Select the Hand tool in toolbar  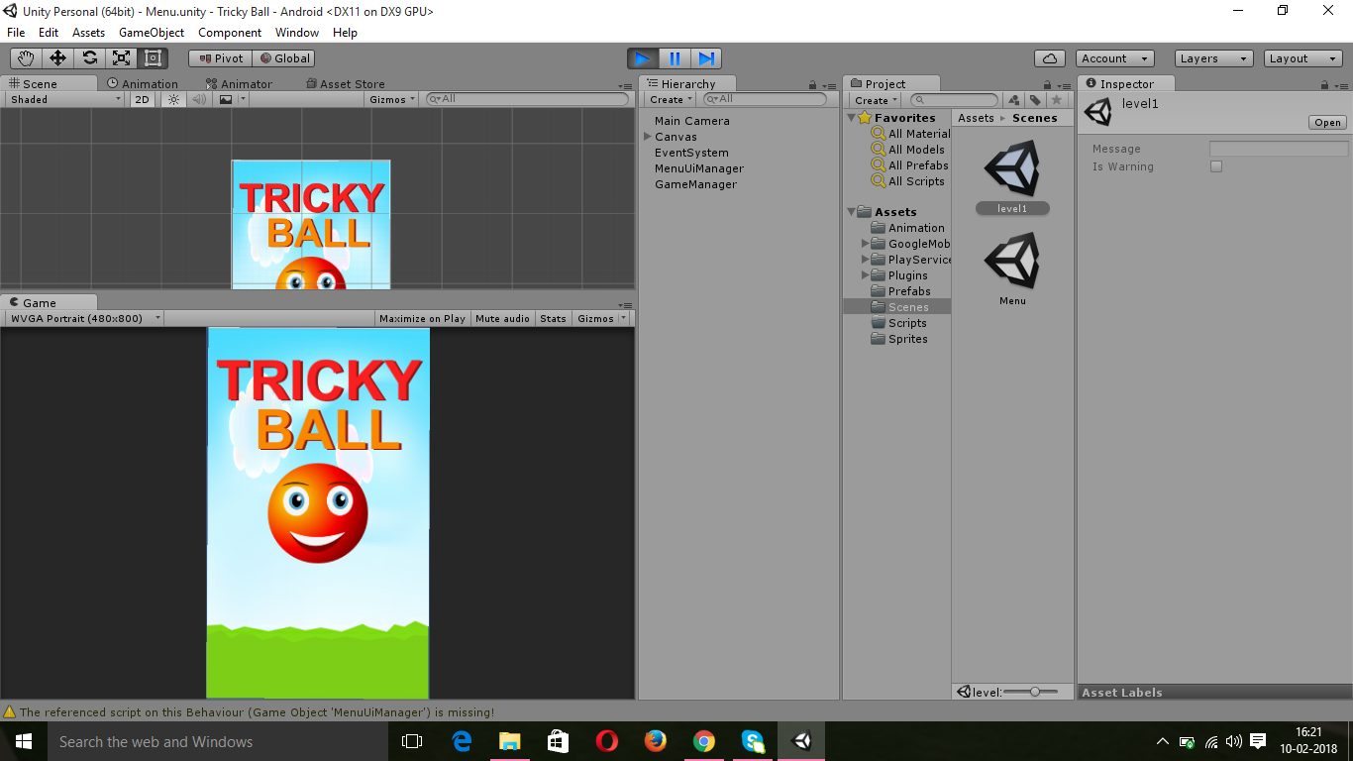[x=26, y=58]
